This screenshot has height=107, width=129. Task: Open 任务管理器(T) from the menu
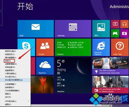(11, 84)
